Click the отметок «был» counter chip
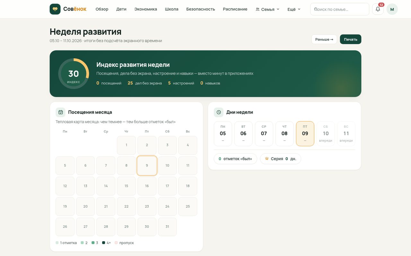Viewport: 411px width, 256px height. [x=235, y=159]
